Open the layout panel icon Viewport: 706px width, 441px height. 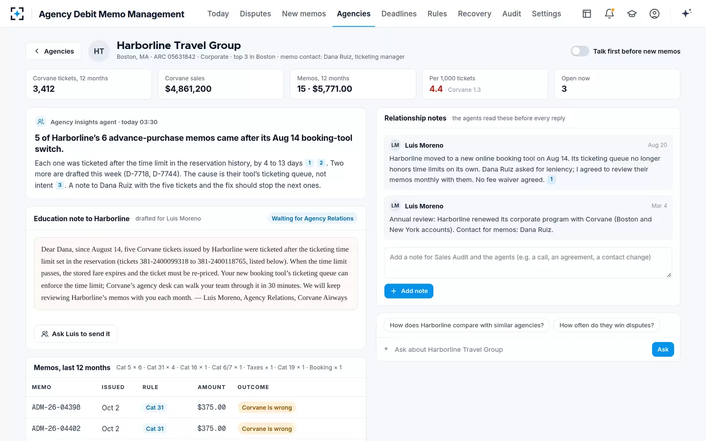point(587,14)
